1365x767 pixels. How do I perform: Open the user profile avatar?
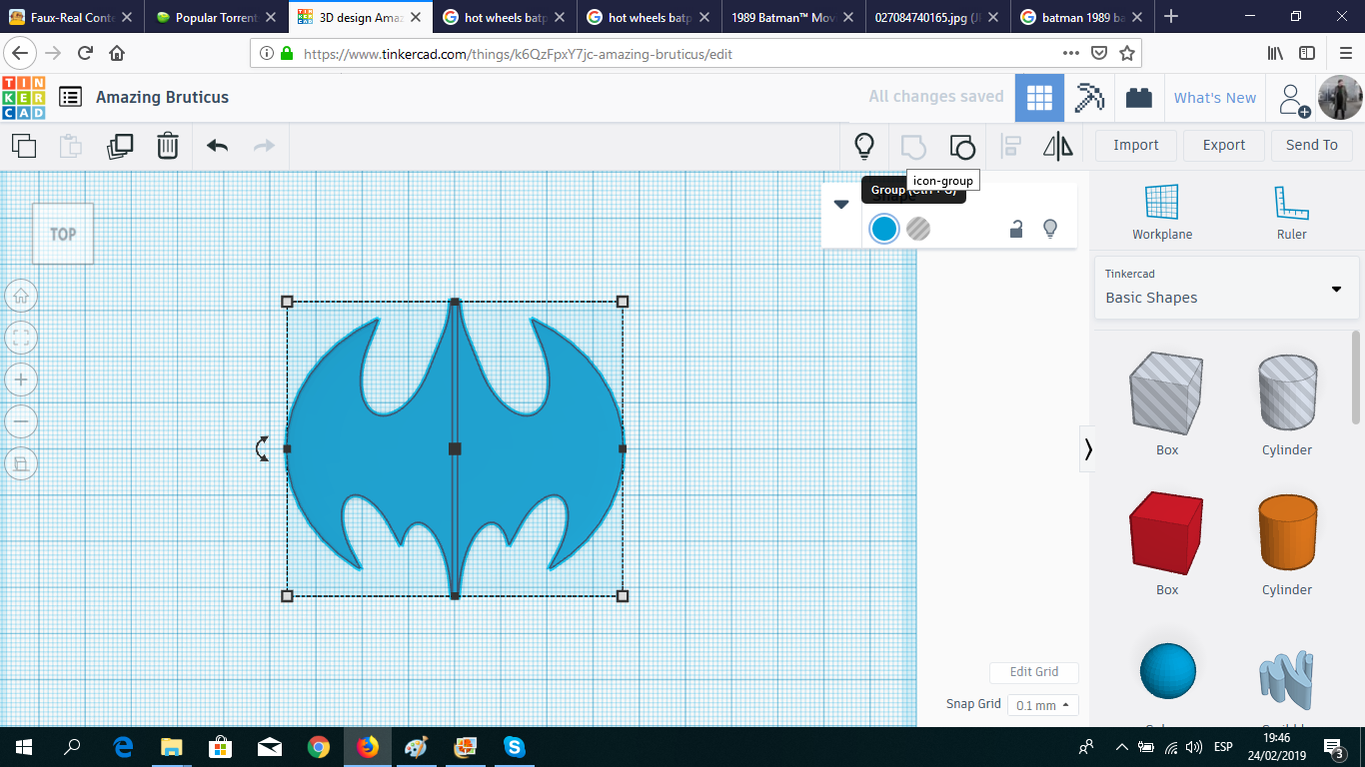1340,98
